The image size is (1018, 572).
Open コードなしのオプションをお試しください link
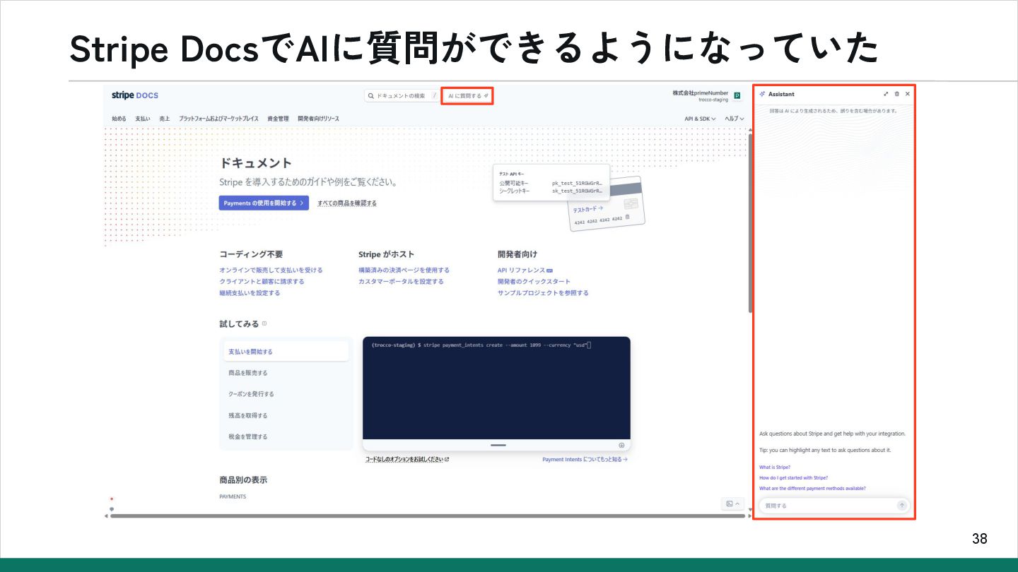pos(407,459)
